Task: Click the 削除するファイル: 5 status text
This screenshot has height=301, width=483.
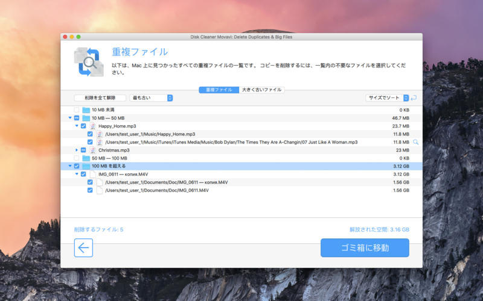Action: pyautogui.click(x=98, y=229)
